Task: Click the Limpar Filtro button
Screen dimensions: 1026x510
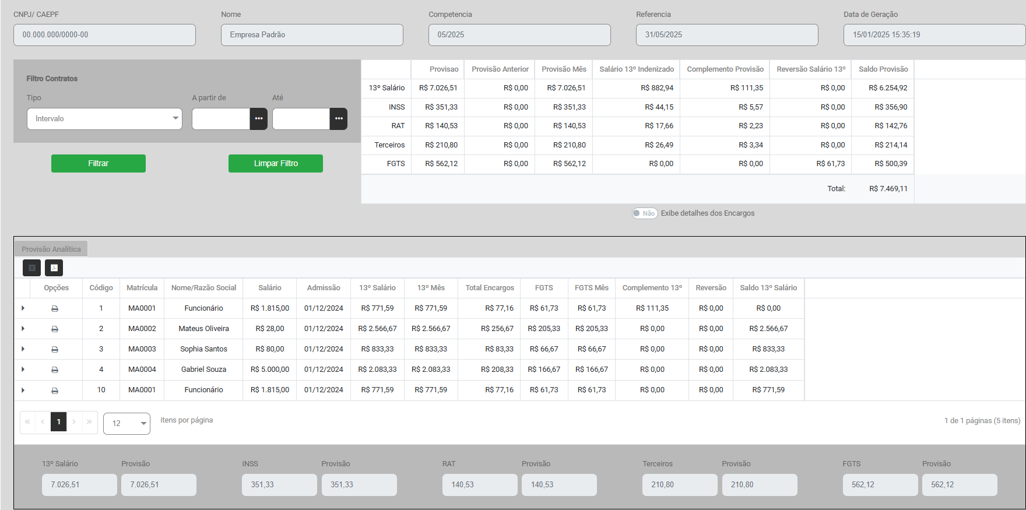Action: (276, 164)
